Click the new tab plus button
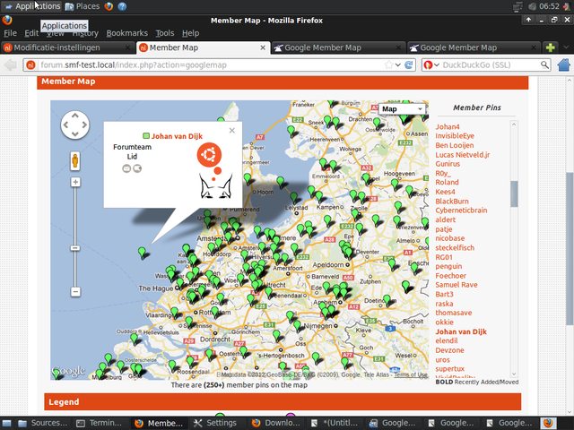Image resolution: width=574 pixels, height=430 pixels. (550, 47)
